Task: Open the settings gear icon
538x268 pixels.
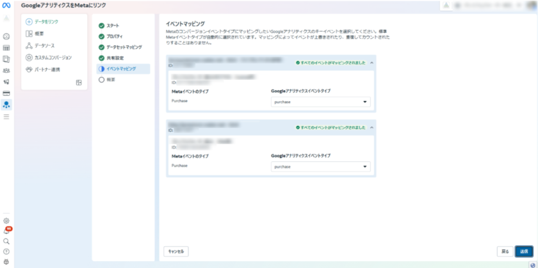Action: [6, 221]
